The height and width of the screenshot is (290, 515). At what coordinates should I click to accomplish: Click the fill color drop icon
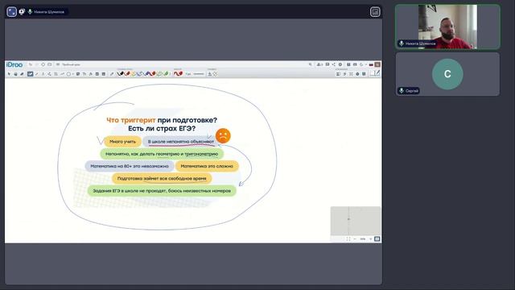209,74
